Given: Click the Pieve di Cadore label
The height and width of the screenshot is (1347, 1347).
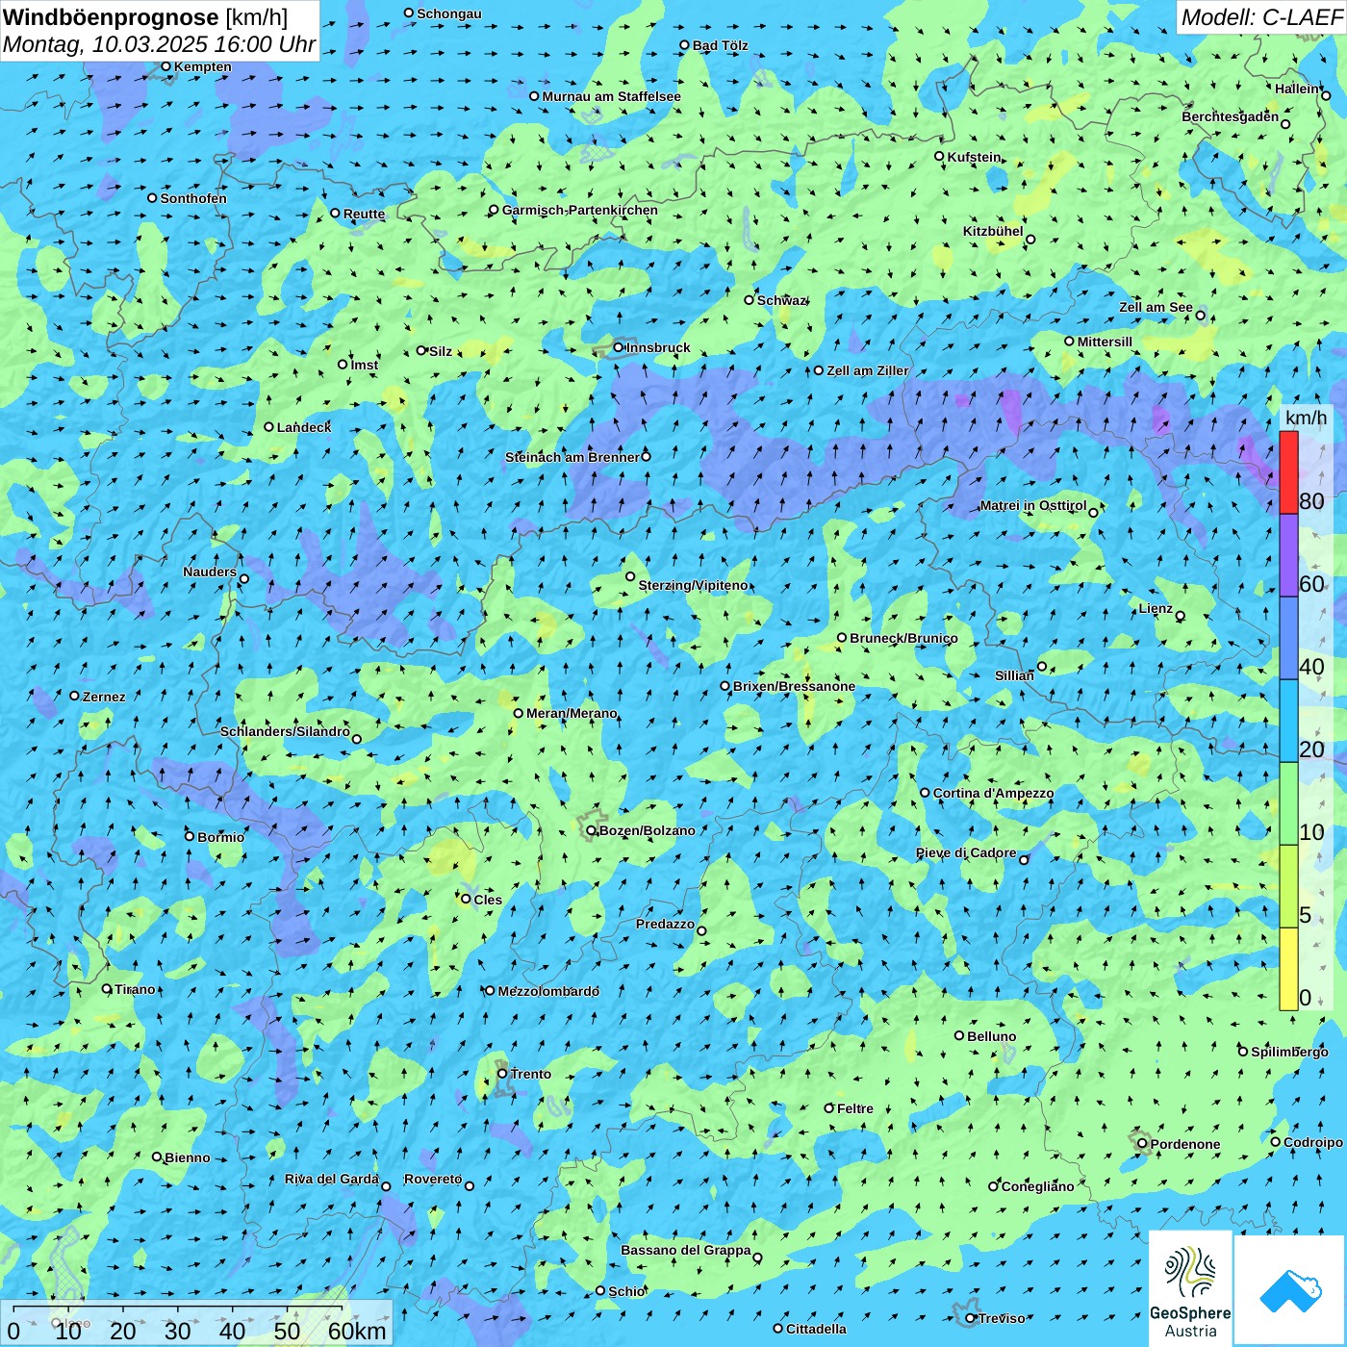Looking at the screenshot, I should coord(966,852).
